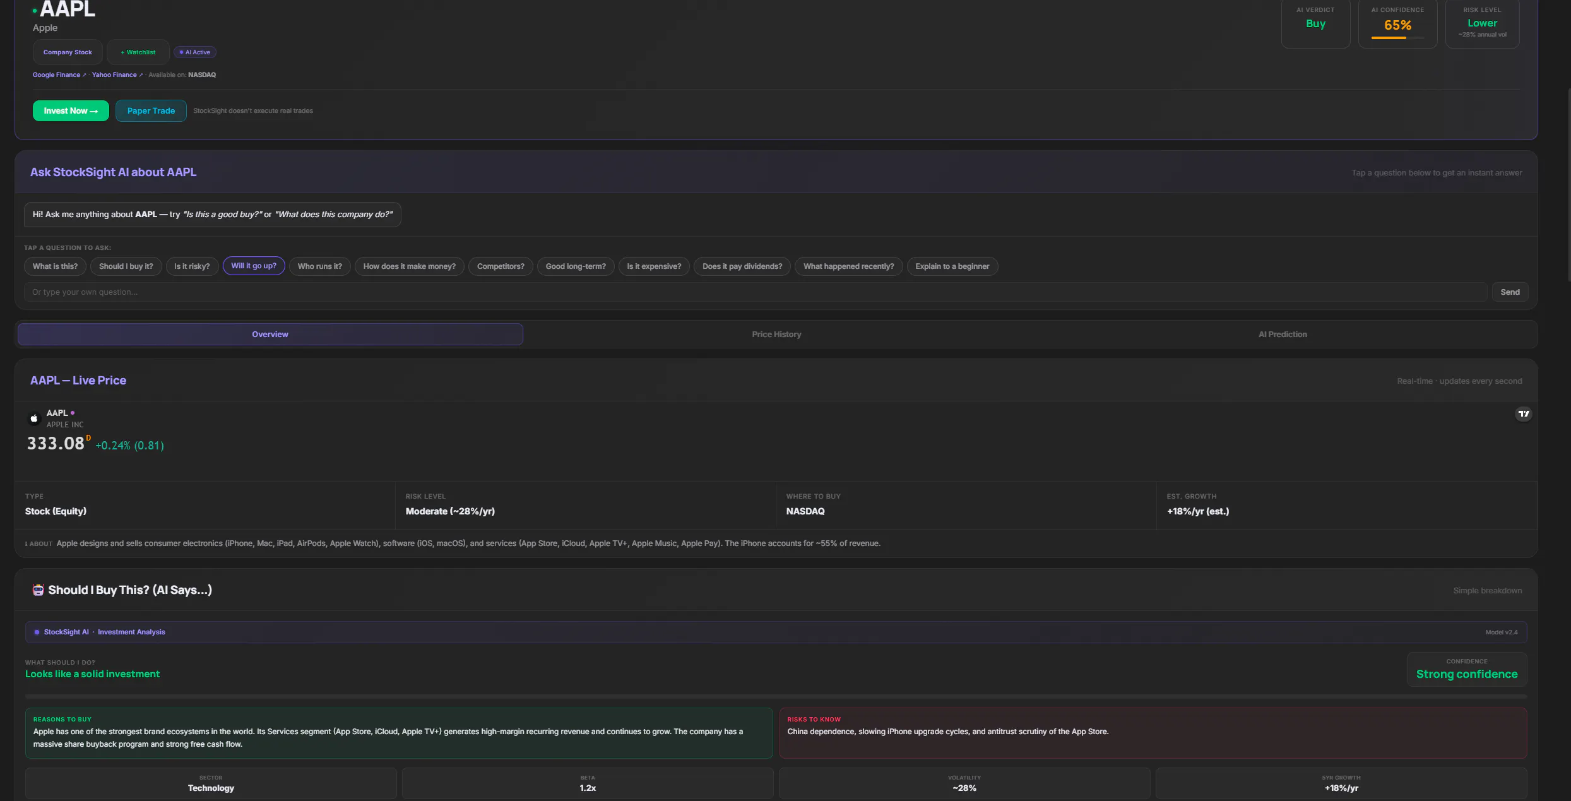Start a Paper Trade

(151, 110)
